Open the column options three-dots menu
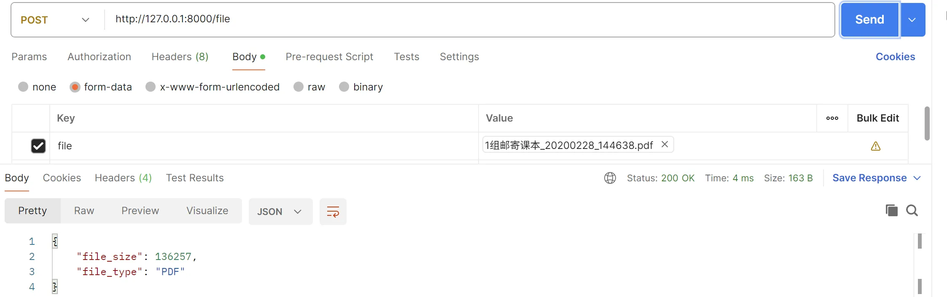Image resolution: width=947 pixels, height=297 pixels. 832,118
